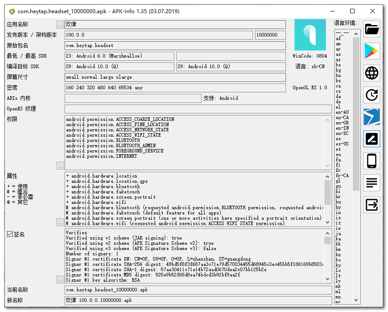The width and height of the screenshot is (388, 312).
Task: Click the clock update-check icon
Action: click(372, 95)
